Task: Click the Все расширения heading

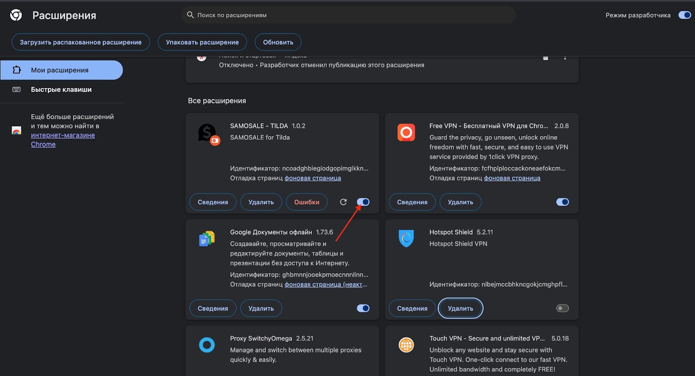Action: 217,101
